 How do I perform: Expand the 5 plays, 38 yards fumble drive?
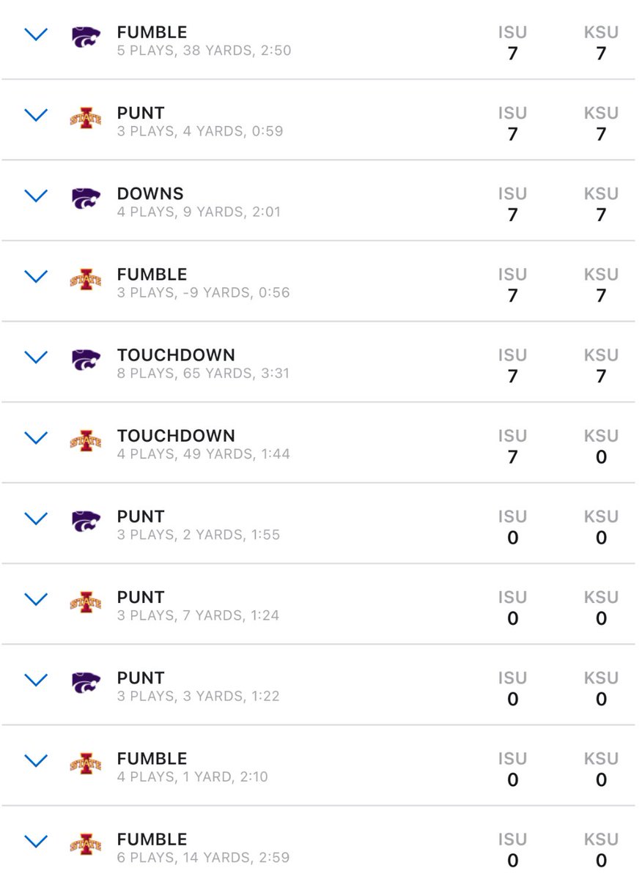pos(36,34)
